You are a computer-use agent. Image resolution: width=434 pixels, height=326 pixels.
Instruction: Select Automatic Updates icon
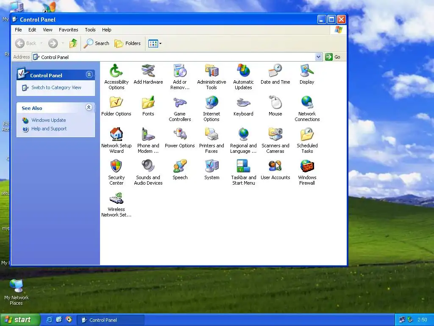point(243,77)
